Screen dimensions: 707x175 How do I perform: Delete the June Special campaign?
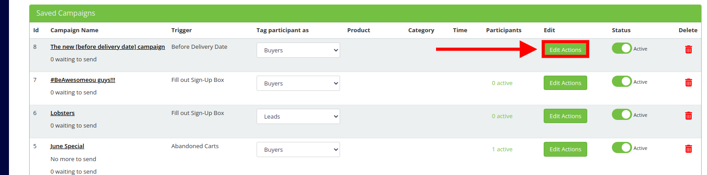tap(688, 149)
